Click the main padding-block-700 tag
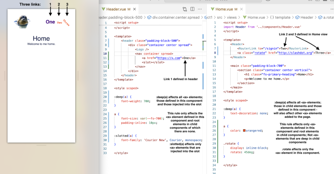This screenshot has width=334, height=174. (x=258, y=66)
